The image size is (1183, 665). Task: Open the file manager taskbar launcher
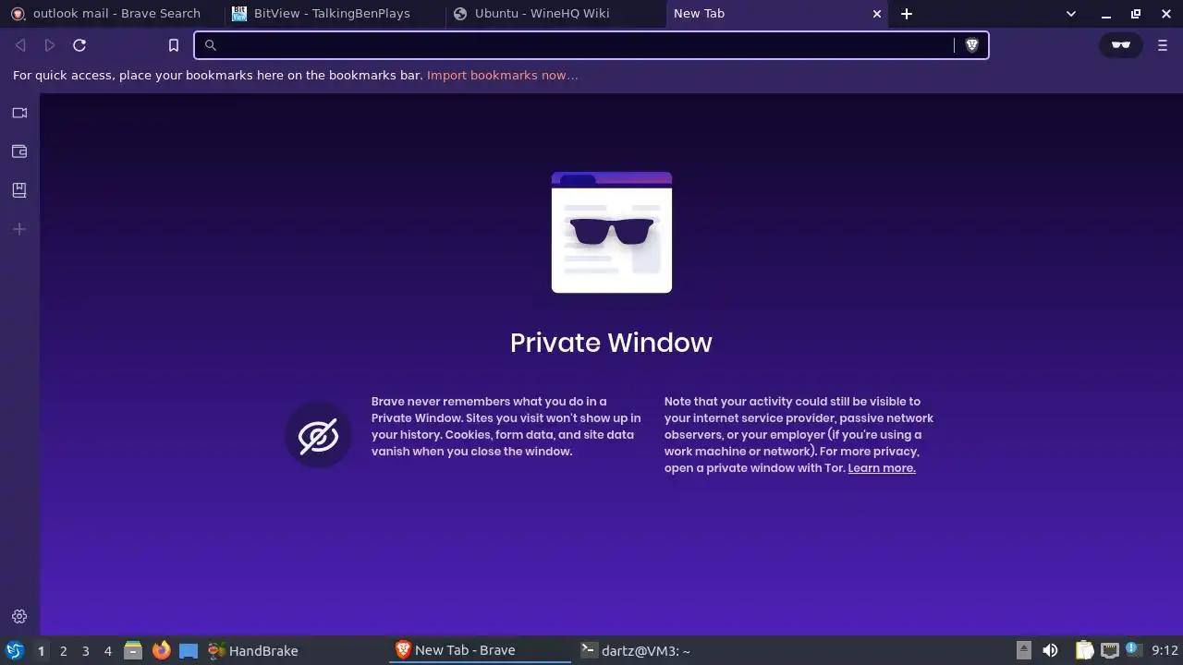tap(133, 651)
